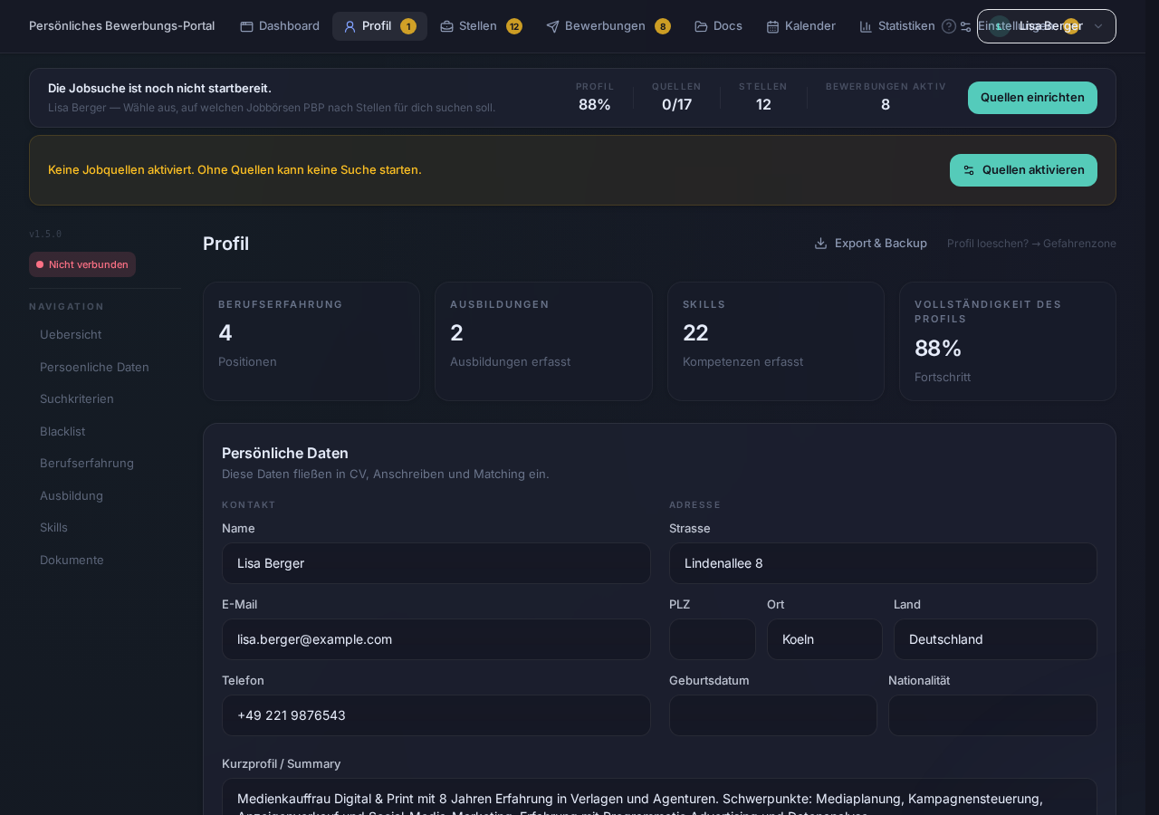This screenshot has height=815, width=1159.
Task: Open the Kalender tab
Action: pyautogui.click(x=800, y=26)
